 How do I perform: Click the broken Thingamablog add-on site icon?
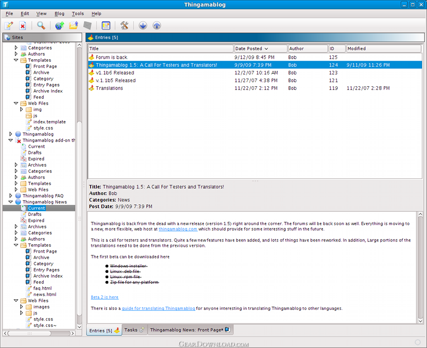tap(18, 141)
